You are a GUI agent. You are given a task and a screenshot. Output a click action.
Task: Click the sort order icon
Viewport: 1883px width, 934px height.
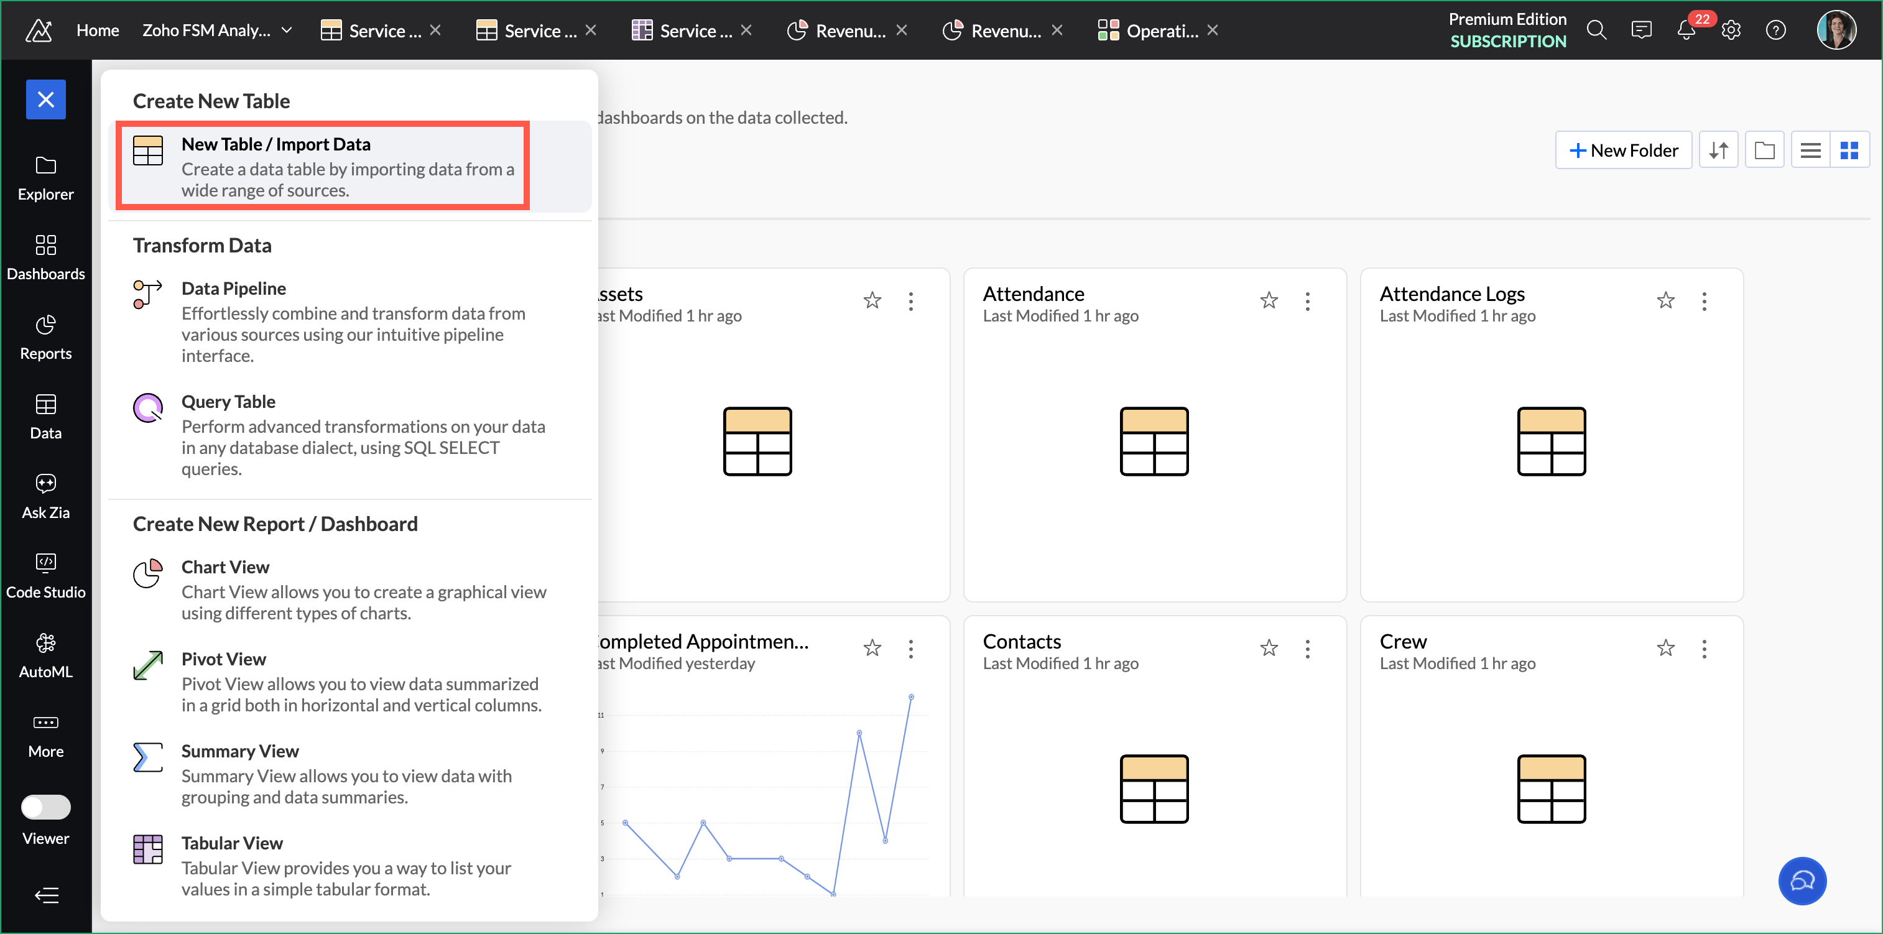[x=1718, y=150]
